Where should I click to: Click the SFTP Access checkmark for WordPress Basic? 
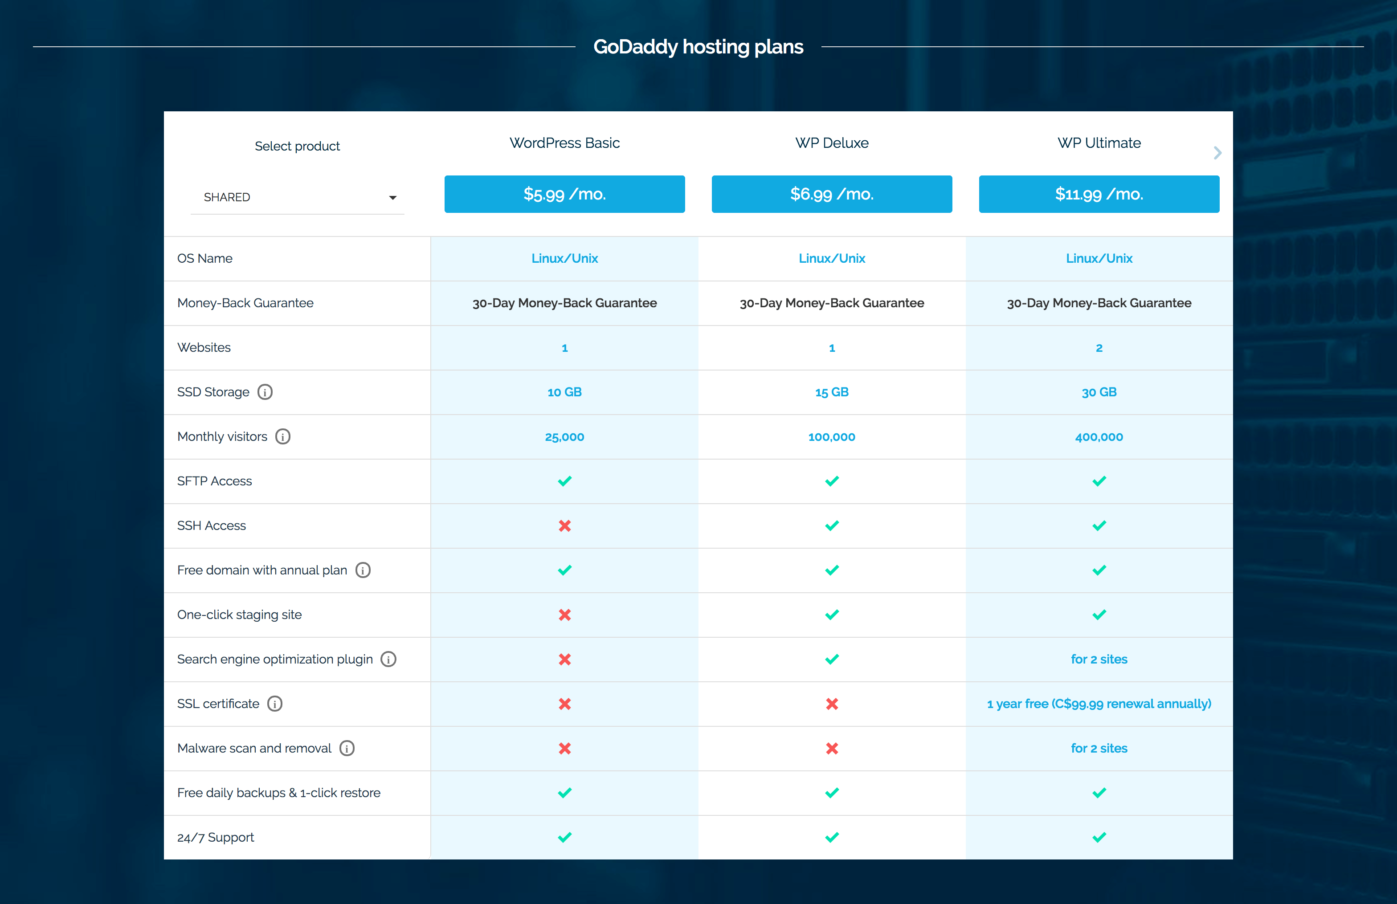coord(564,481)
